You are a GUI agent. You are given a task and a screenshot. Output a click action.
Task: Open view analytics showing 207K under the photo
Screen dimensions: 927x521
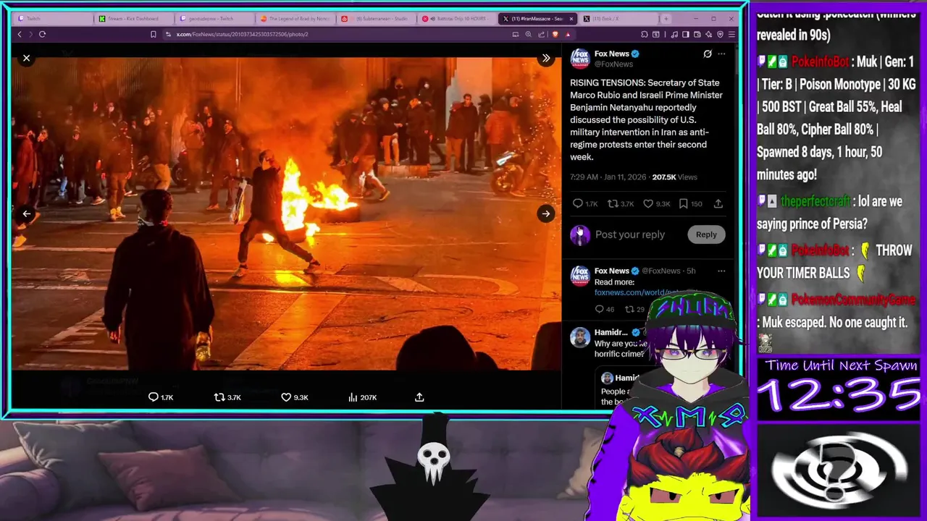point(362,397)
